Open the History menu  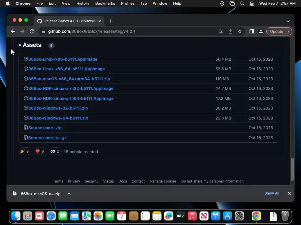[x=83, y=4]
